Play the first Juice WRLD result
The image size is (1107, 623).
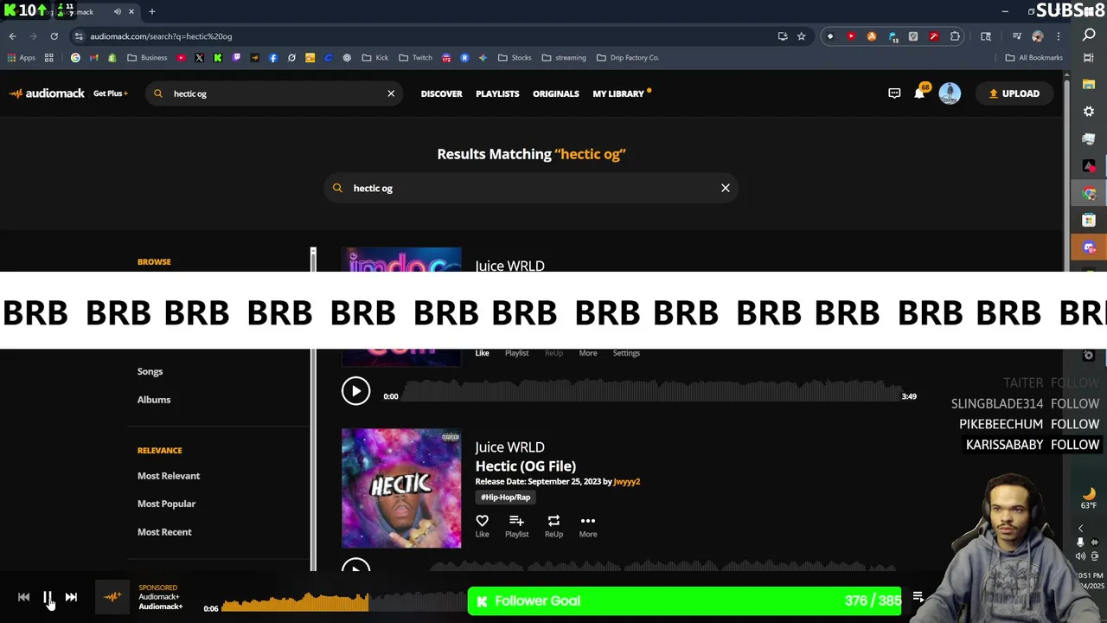(x=355, y=391)
